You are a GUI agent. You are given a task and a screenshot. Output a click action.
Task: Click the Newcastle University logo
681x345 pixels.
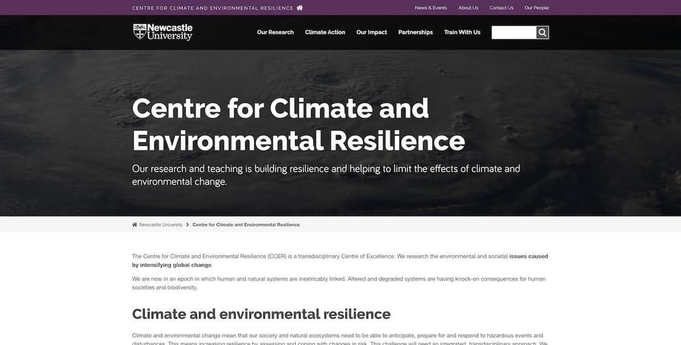pos(163,32)
